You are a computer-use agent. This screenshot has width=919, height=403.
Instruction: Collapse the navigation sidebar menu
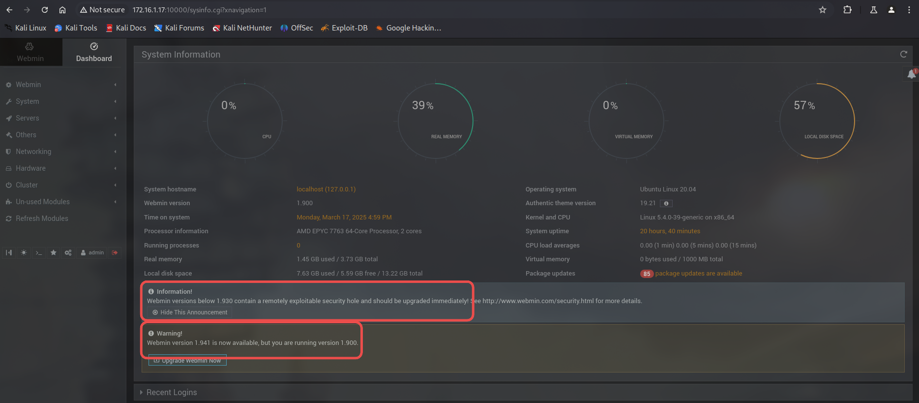9,252
